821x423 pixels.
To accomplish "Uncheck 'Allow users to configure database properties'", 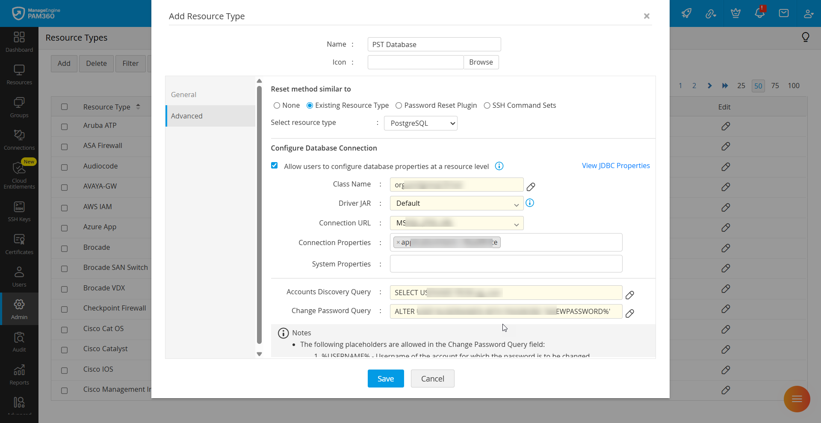I will tap(274, 166).
